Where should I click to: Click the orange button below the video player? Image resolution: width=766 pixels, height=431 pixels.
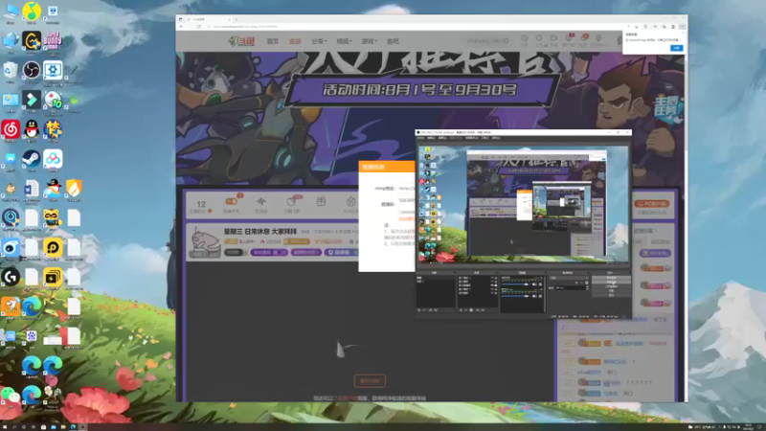click(x=370, y=381)
